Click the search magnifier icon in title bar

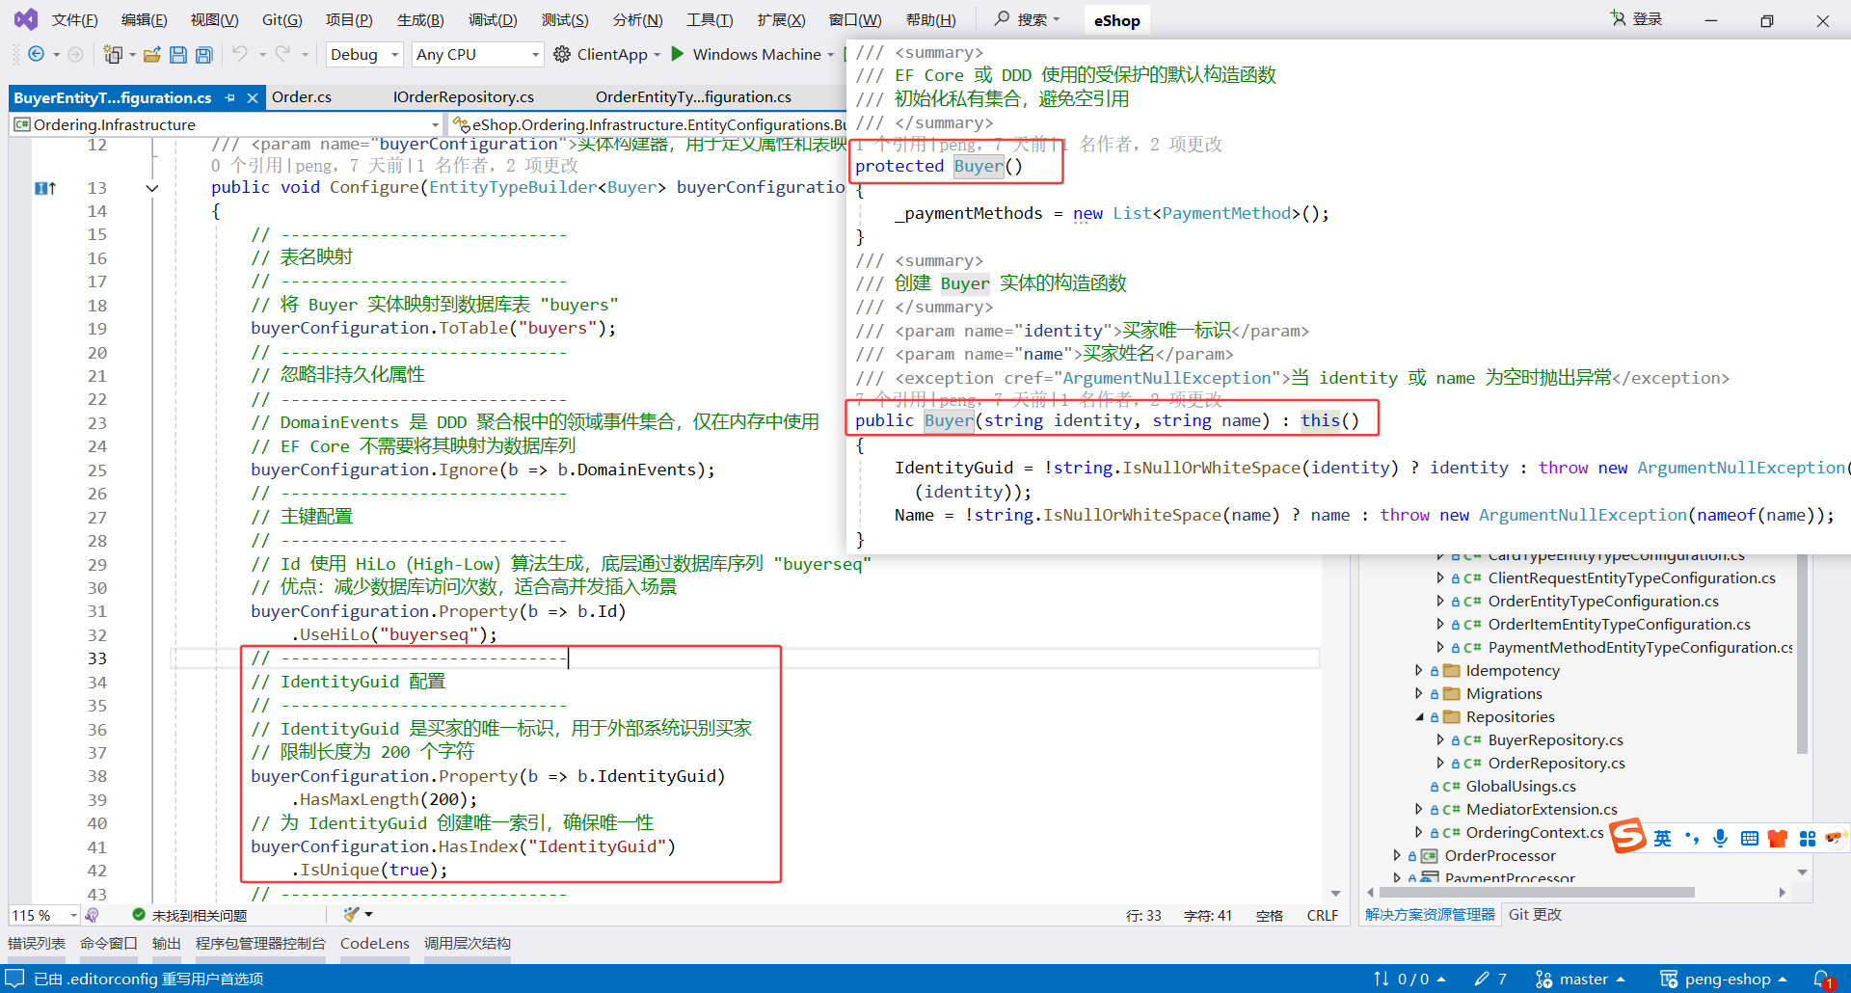pyautogui.click(x=1003, y=18)
